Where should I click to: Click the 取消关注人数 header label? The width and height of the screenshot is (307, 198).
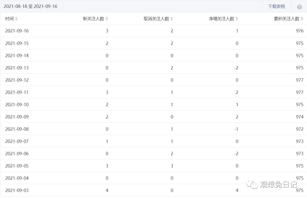tap(156, 19)
